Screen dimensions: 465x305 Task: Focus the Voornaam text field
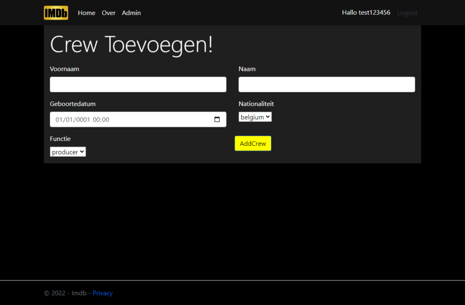coord(138,85)
